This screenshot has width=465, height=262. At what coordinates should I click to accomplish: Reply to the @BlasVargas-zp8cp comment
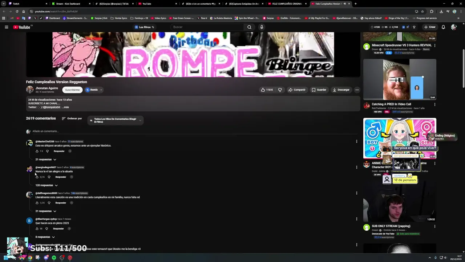click(58, 229)
